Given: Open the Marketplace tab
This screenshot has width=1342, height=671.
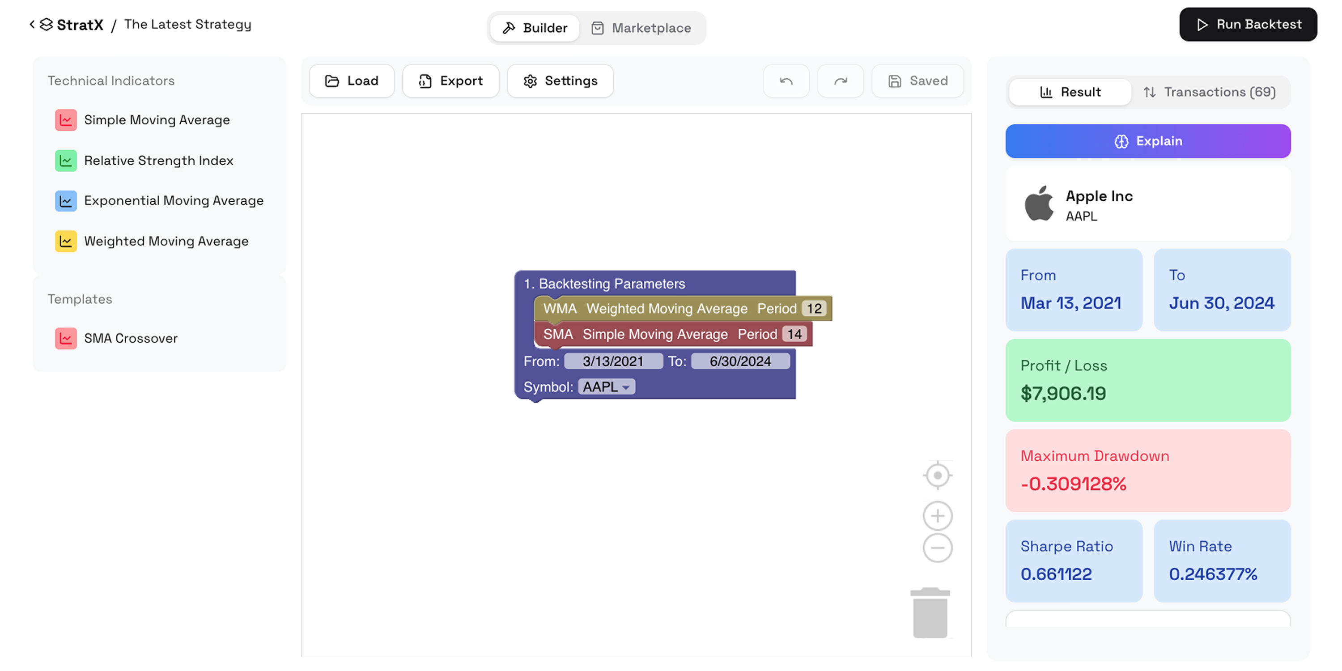Looking at the screenshot, I should (641, 28).
